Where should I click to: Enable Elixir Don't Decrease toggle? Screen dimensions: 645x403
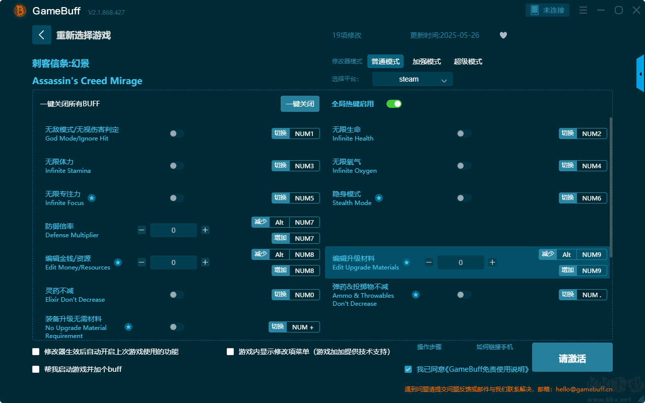click(177, 295)
